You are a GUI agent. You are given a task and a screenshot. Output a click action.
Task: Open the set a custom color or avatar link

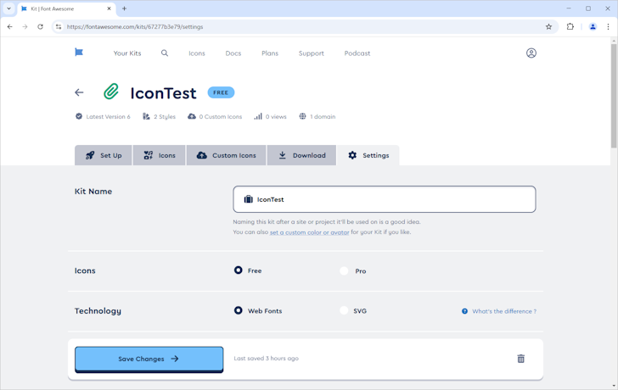pos(309,232)
